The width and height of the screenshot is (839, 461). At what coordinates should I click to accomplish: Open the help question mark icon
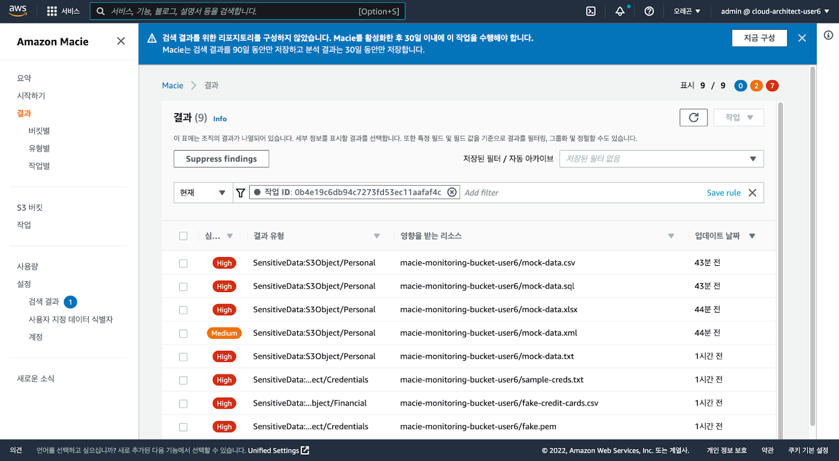[x=649, y=11]
